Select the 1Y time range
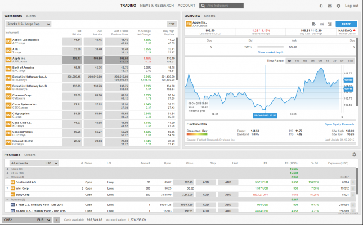 (328, 61)
